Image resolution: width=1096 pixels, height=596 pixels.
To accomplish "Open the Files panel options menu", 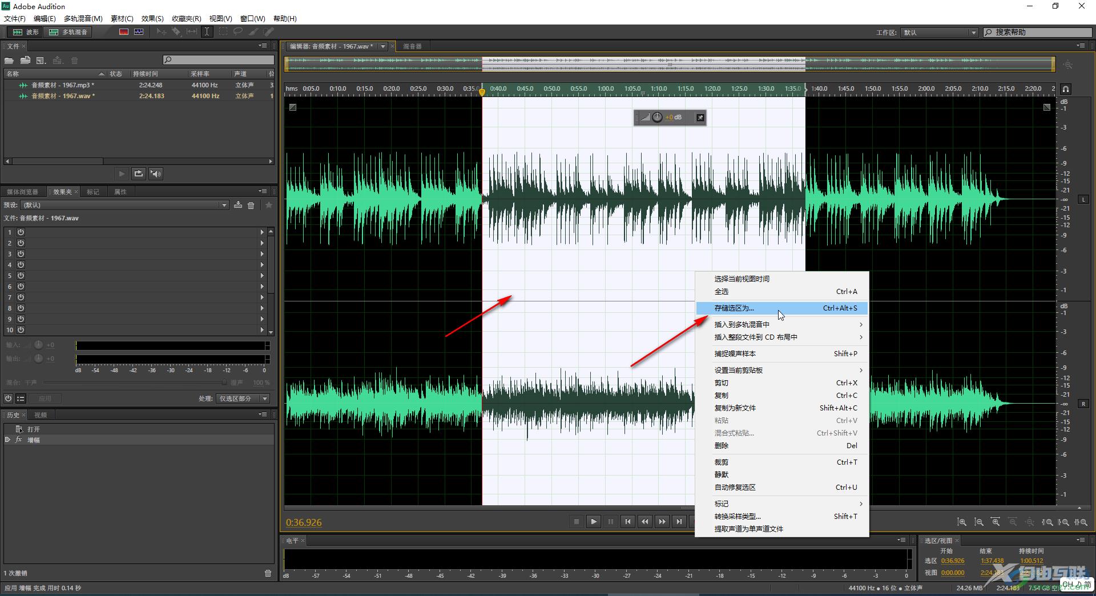I will click(263, 46).
